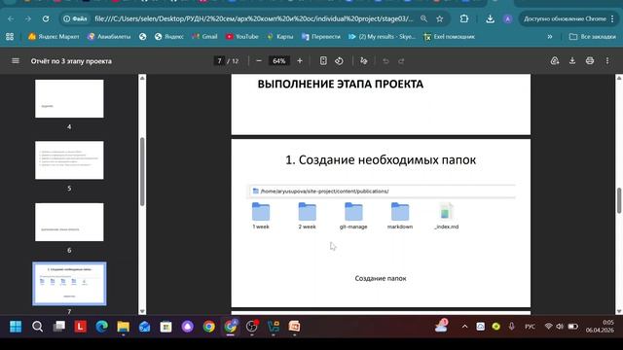Select page 6 thumbnail
Screen dimensions: 623x350
69,222
